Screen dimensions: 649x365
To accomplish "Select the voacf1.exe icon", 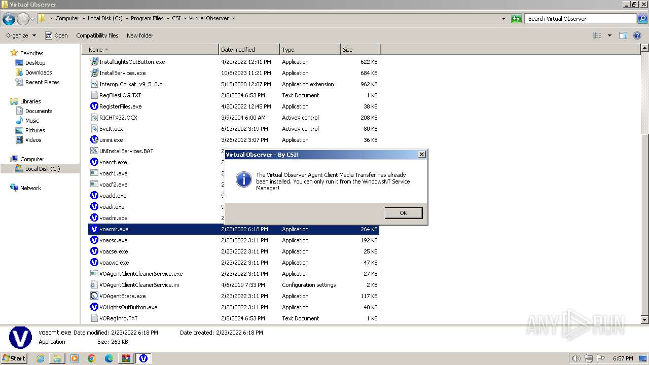I will point(94,173).
